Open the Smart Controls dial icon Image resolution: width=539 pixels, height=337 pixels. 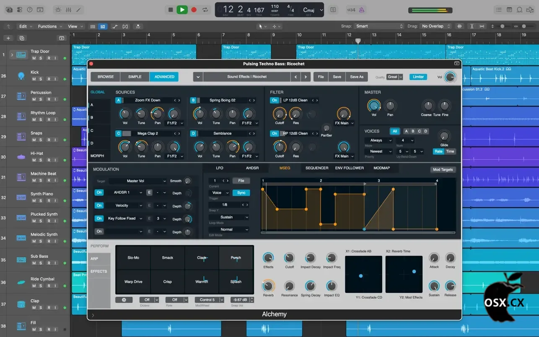tap(58, 10)
